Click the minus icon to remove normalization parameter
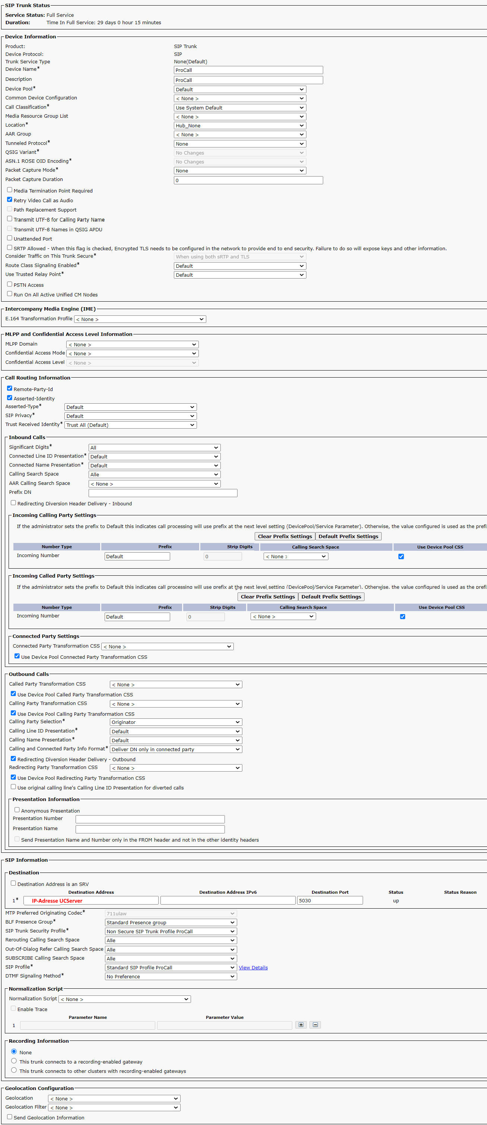The width and height of the screenshot is (487, 1125). [x=315, y=1024]
